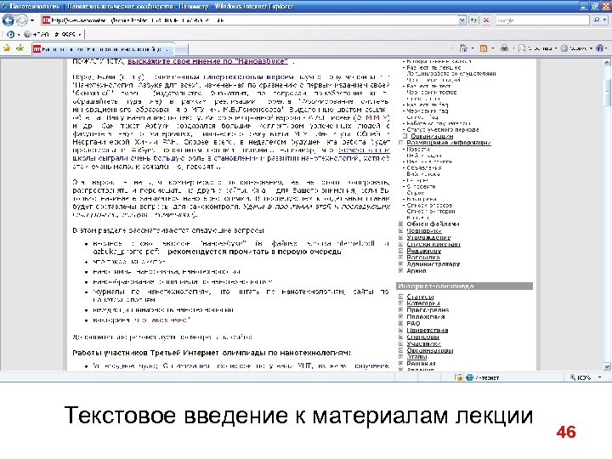Click the Help icon at the command bar end
Screen dimensions: 612x459
pyautogui.click(x=599, y=48)
